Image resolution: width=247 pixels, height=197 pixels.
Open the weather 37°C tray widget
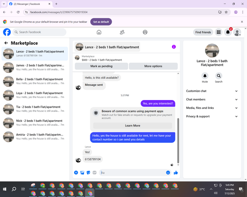pos(200,189)
